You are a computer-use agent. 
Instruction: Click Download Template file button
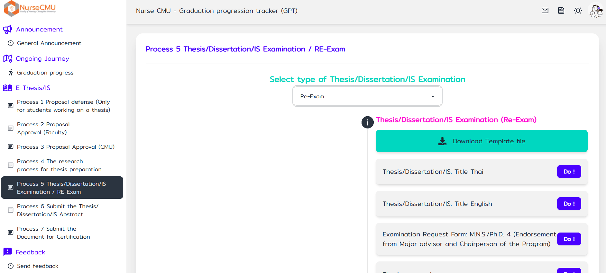482,141
